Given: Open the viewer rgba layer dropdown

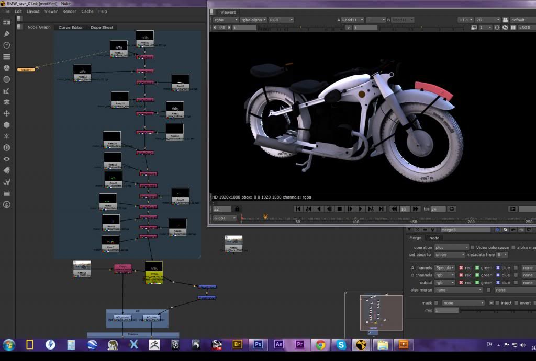Looking at the screenshot, I should [x=225, y=20].
